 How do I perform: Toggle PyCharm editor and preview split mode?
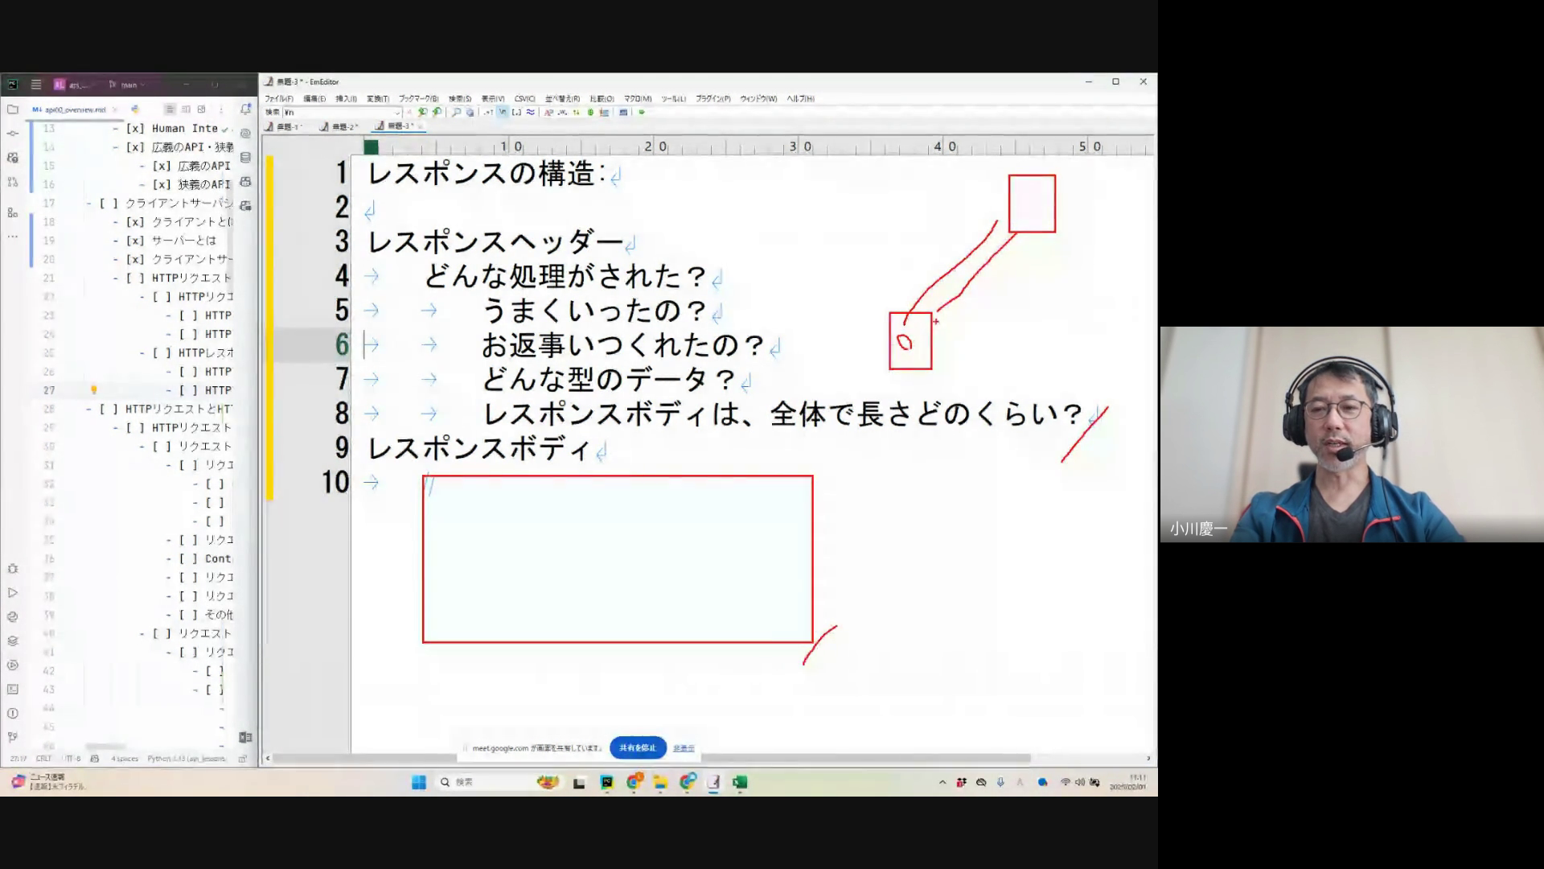(186, 109)
